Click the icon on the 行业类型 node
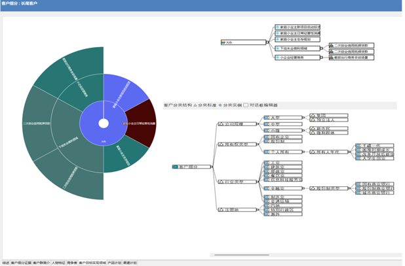The width and height of the screenshot is (405, 266). [220, 181]
